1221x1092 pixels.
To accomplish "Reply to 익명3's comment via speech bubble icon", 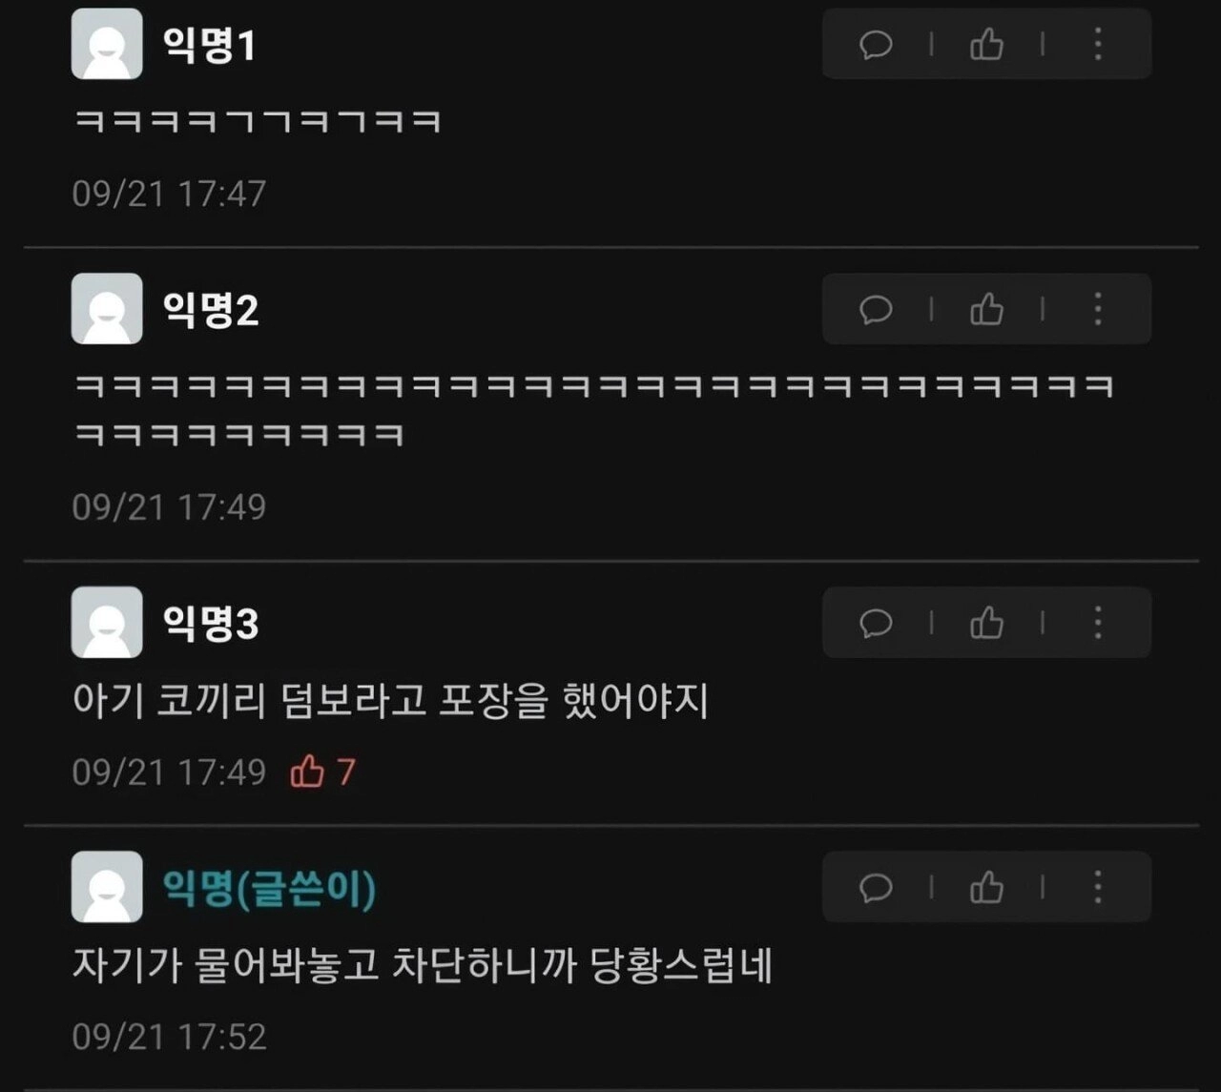I will pos(876,623).
